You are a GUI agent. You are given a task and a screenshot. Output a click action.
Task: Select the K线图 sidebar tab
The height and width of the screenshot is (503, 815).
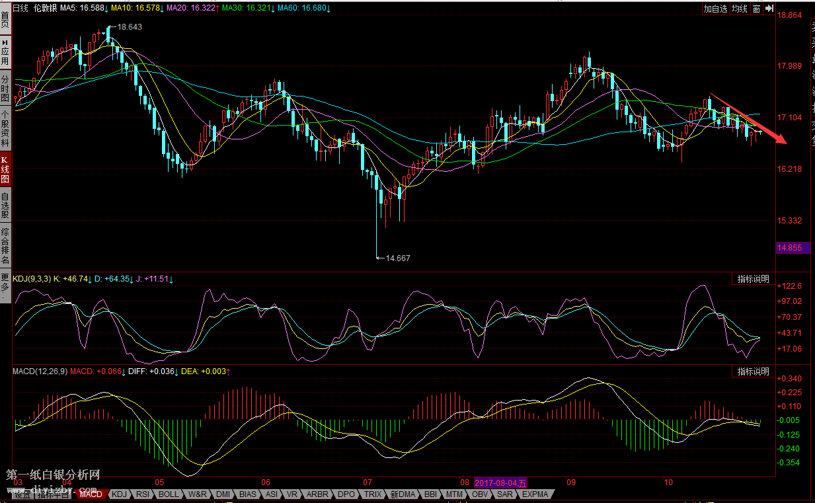[5, 169]
